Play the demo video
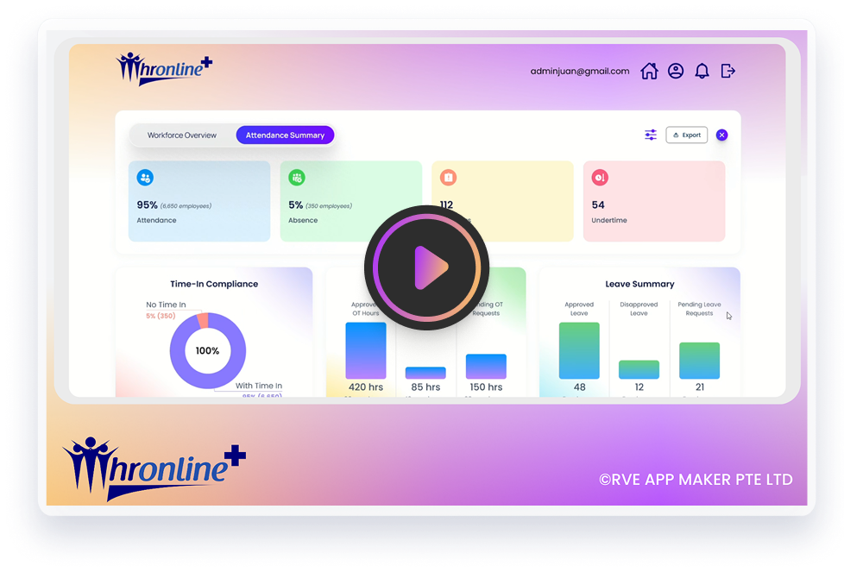The width and height of the screenshot is (844, 572). [427, 267]
